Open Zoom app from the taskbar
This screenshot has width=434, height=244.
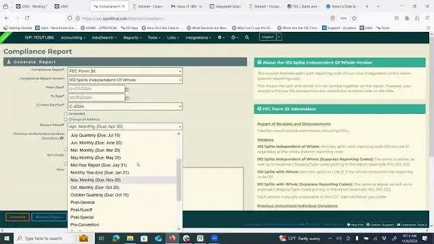tap(214, 238)
